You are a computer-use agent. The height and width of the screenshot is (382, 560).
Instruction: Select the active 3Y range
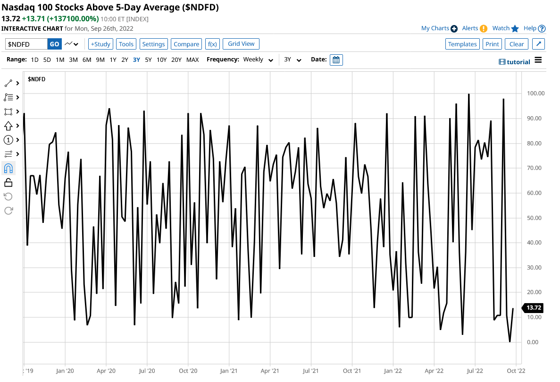coord(136,59)
